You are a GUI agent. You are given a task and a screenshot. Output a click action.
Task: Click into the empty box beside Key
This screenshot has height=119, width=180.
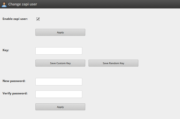click(59, 51)
